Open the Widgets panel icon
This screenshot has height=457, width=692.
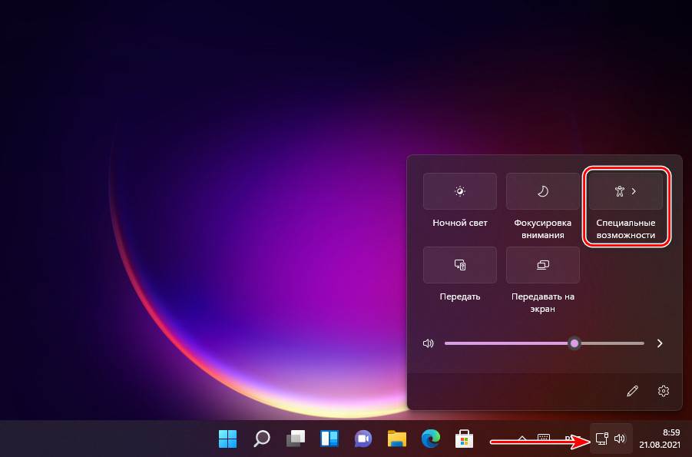tap(329, 439)
